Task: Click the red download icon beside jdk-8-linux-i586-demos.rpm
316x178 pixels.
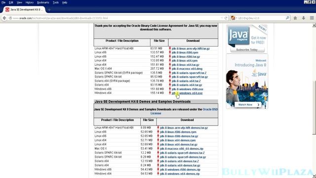Action: pyautogui.click(x=158, y=132)
